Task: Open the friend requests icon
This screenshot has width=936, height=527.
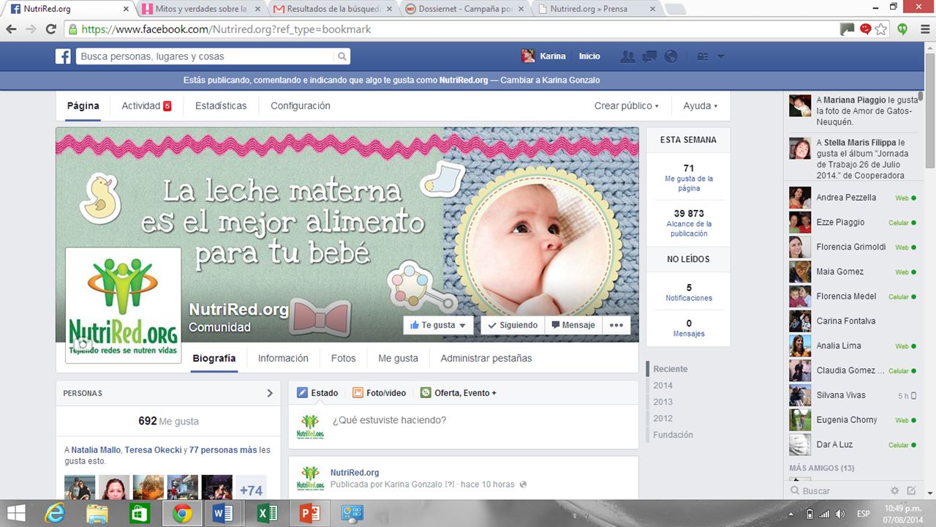Action: point(627,56)
